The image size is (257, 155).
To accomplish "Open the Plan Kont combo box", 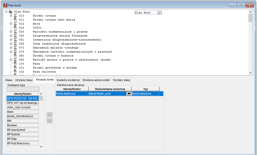I will pyautogui.click(x=159, y=13).
